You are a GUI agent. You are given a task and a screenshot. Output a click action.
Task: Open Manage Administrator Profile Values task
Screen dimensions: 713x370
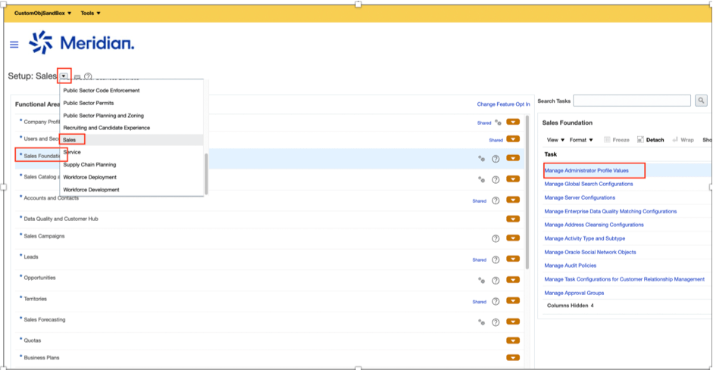click(x=586, y=170)
